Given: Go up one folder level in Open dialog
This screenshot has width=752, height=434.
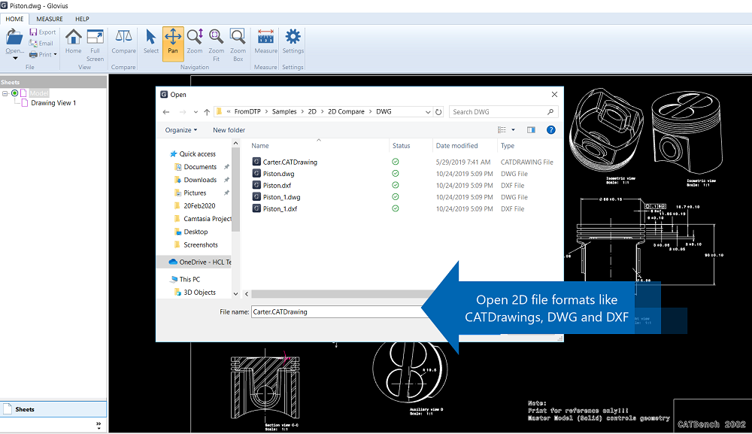Looking at the screenshot, I should tap(207, 112).
